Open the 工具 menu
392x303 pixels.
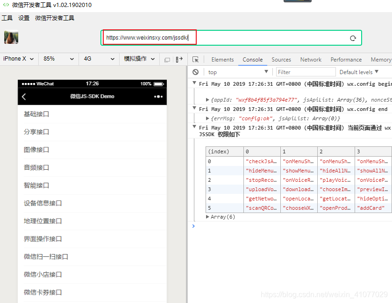[7, 18]
